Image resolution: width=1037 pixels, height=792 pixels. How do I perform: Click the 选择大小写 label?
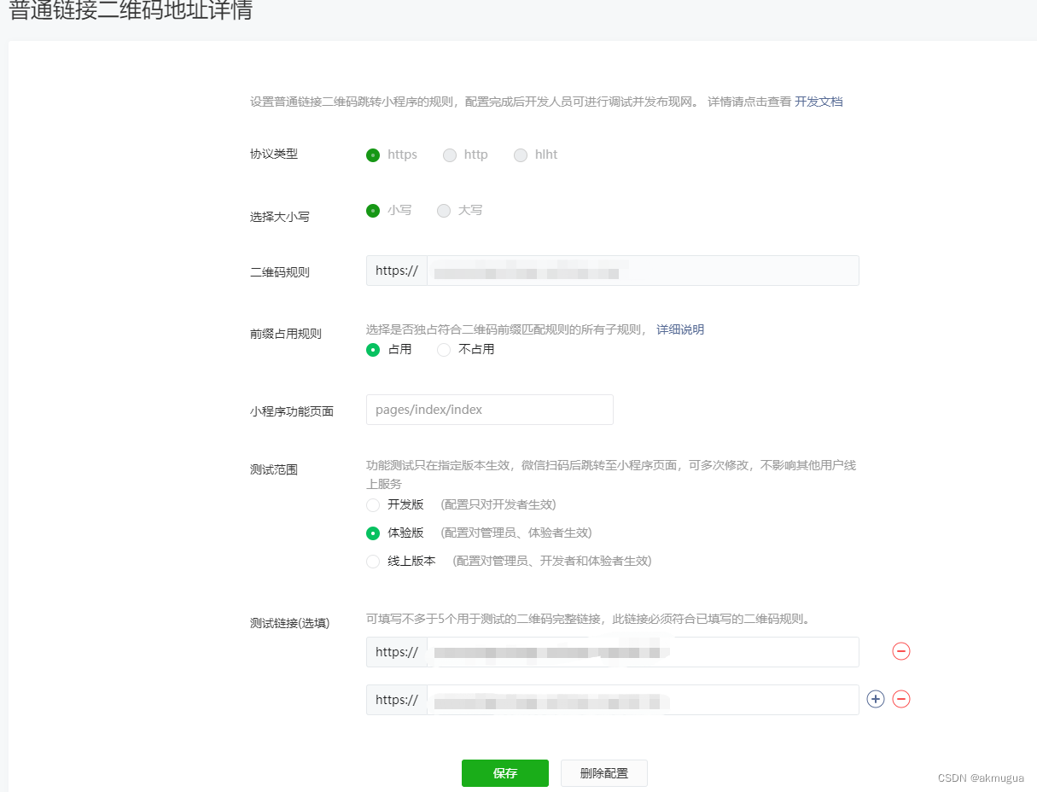point(280,217)
